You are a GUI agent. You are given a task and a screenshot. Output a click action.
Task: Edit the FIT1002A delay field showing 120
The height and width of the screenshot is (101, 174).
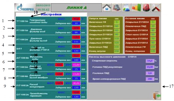pos(76,88)
